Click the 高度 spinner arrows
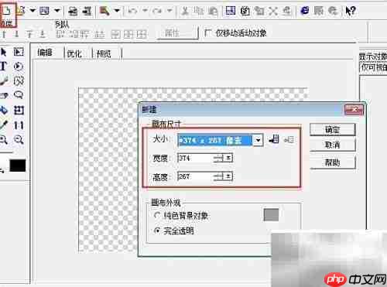The height and width of the screenshot is (287, 387). (224, 176)
